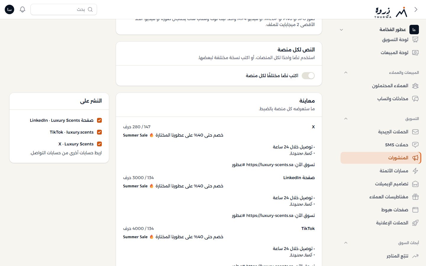Open تصاميم الإيميلات page
This screenshot has width=426, height=266.
pos(381,184)
